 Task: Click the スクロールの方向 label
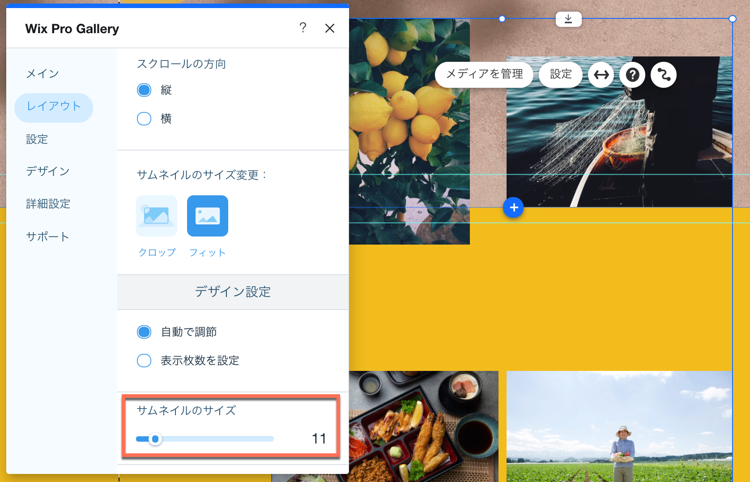click(x=181, y=64)
